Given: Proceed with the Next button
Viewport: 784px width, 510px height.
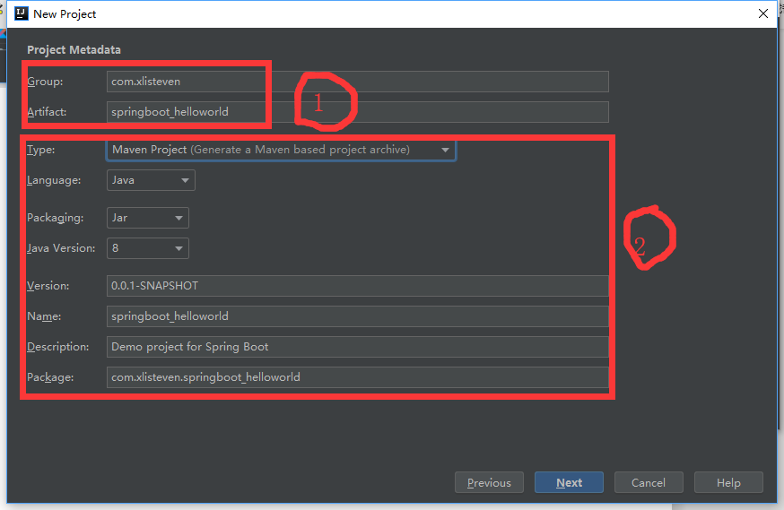Looking at the screenshot, I should tap(569, 482).
